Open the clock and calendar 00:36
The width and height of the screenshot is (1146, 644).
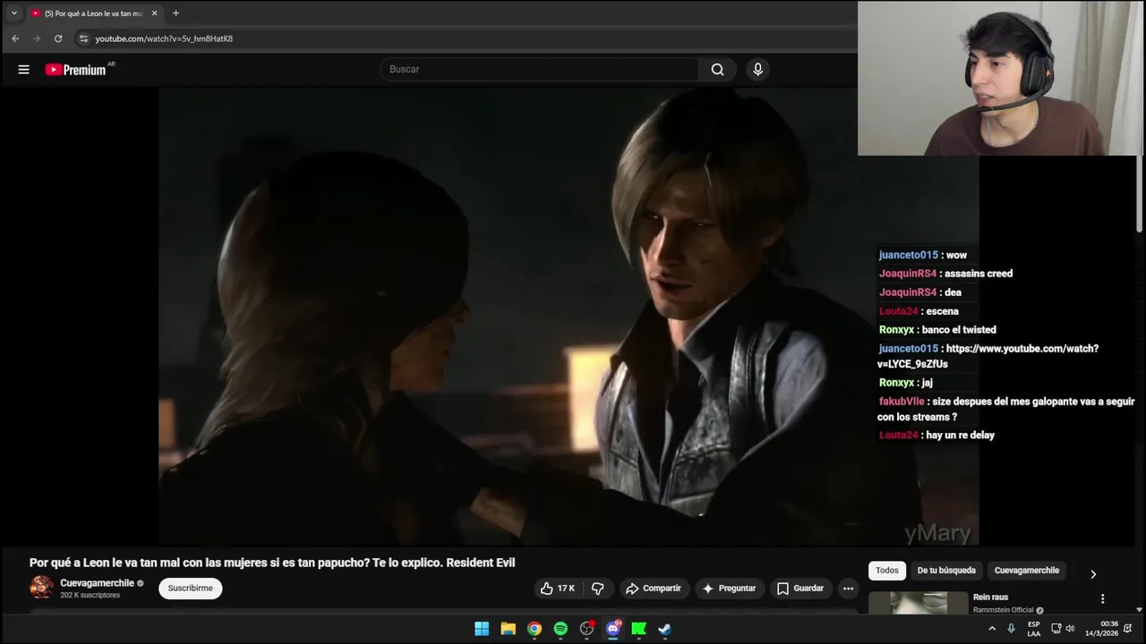point(1101,629)
